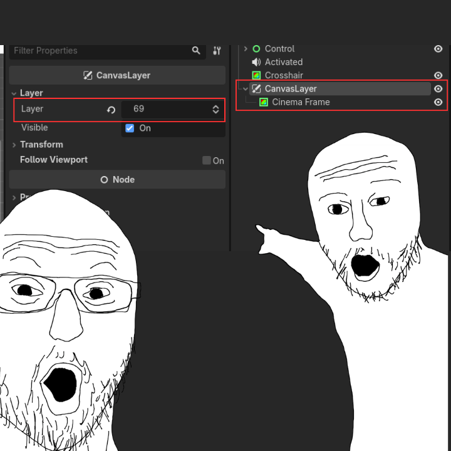Viewport: 451px width, 451px height.
Task: Reset the Layer property with revert icon
Action: point(111,110)
